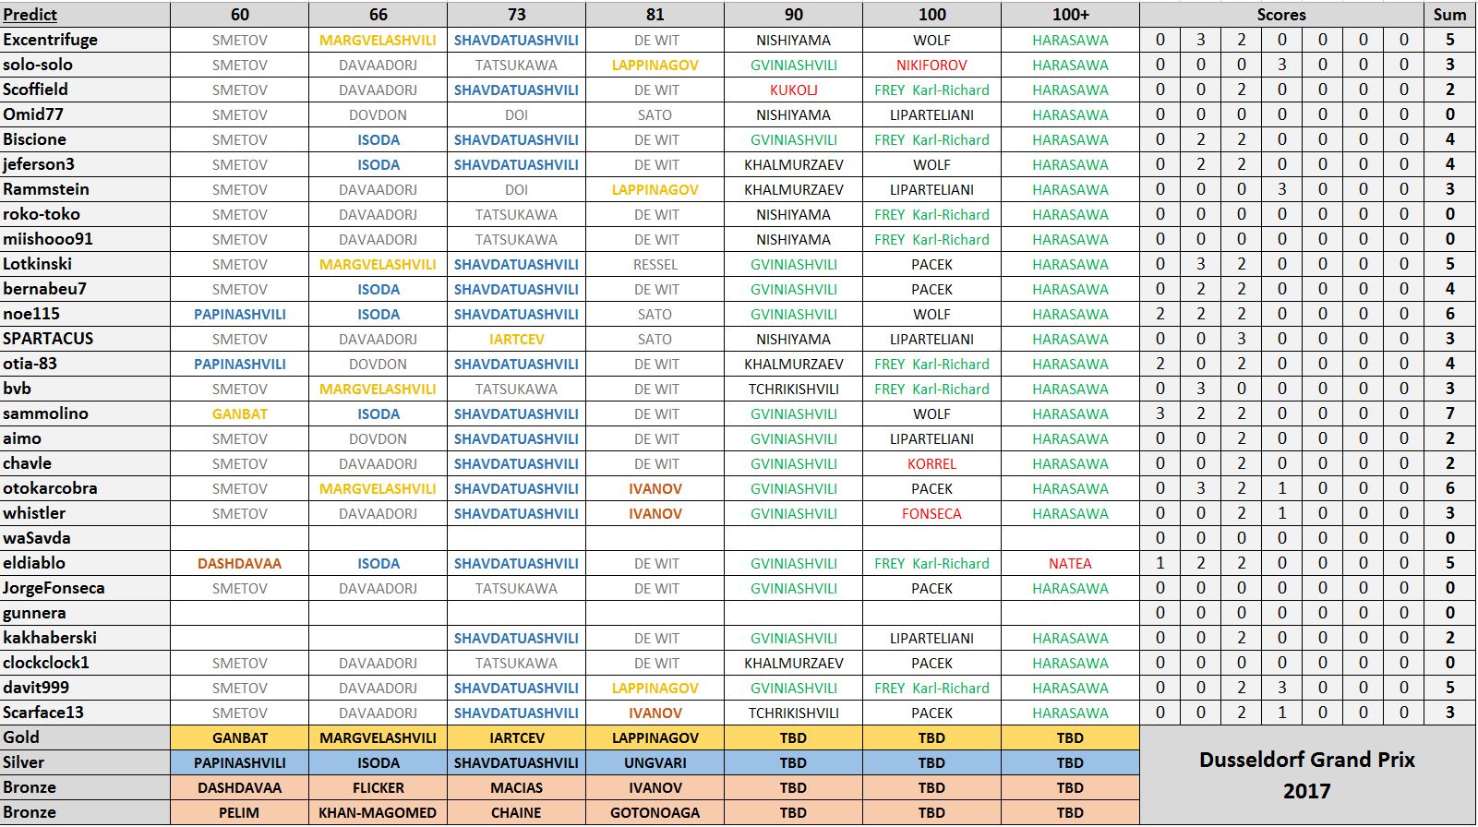Image resolution: width=1478 pixels, height=827 pixels.
Task: Click the 100+ weight column header
Action: coord(1071,14)
